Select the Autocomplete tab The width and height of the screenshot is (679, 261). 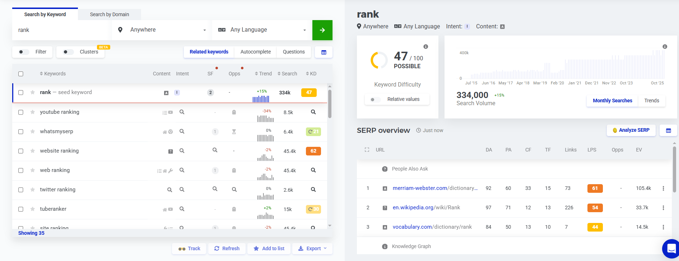(x=255, y=52)
